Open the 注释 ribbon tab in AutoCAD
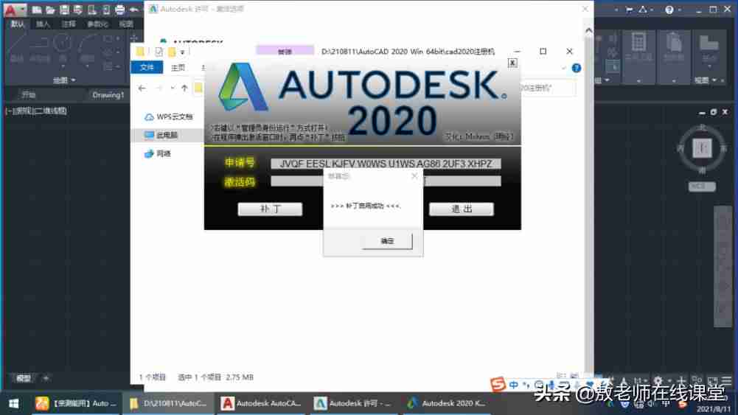Viewport: 738px width, 415px height. pyautogui.click(x=69, y=24)
